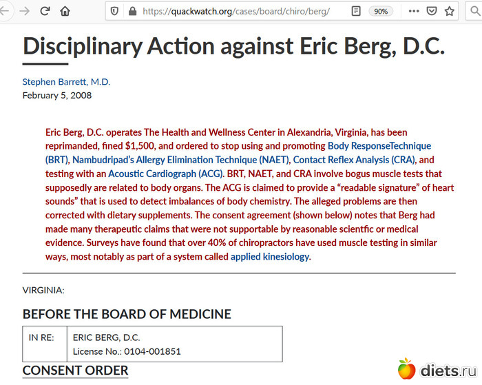
Task: Open the Body ResponseTechnique link
Action: (379, 146)
